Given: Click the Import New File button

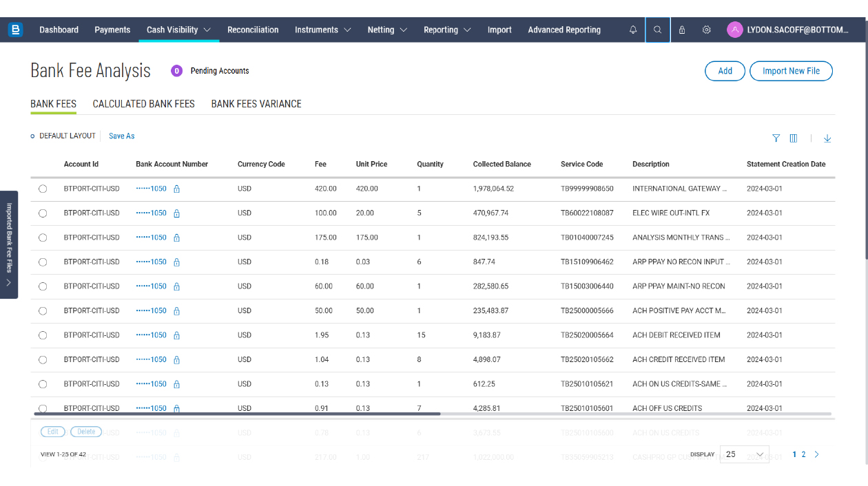Looking at the screenshot, I should [791, 71].
